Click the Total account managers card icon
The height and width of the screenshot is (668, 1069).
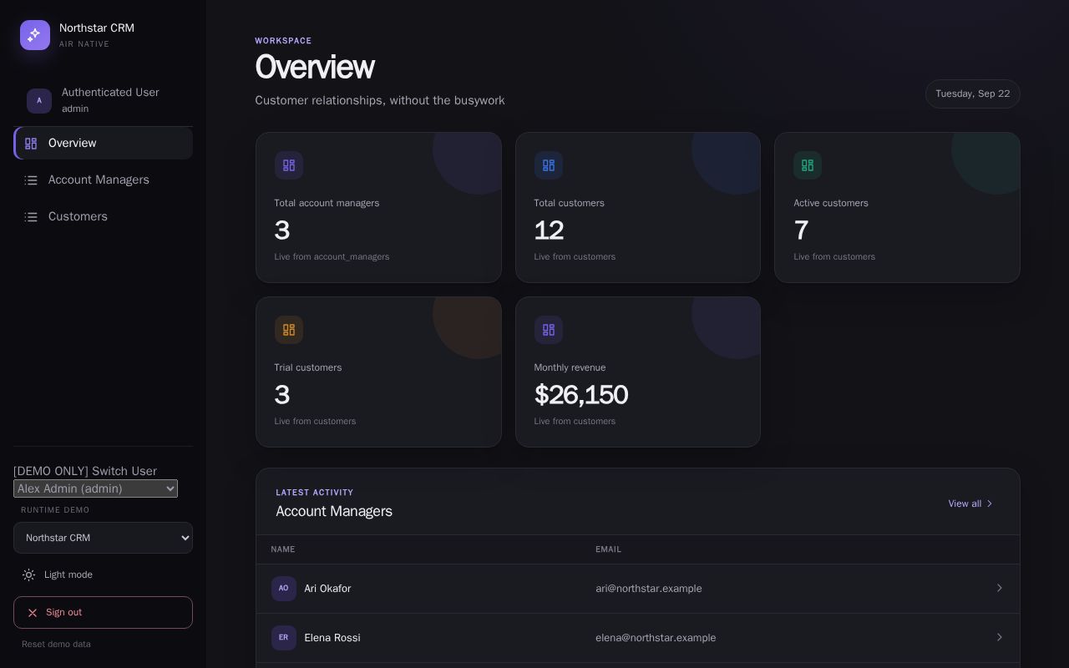click(289, 165)
